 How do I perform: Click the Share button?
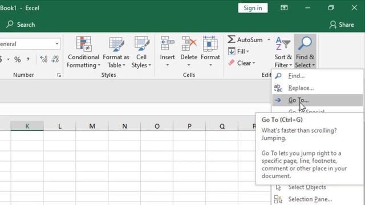tap(342, 24)
